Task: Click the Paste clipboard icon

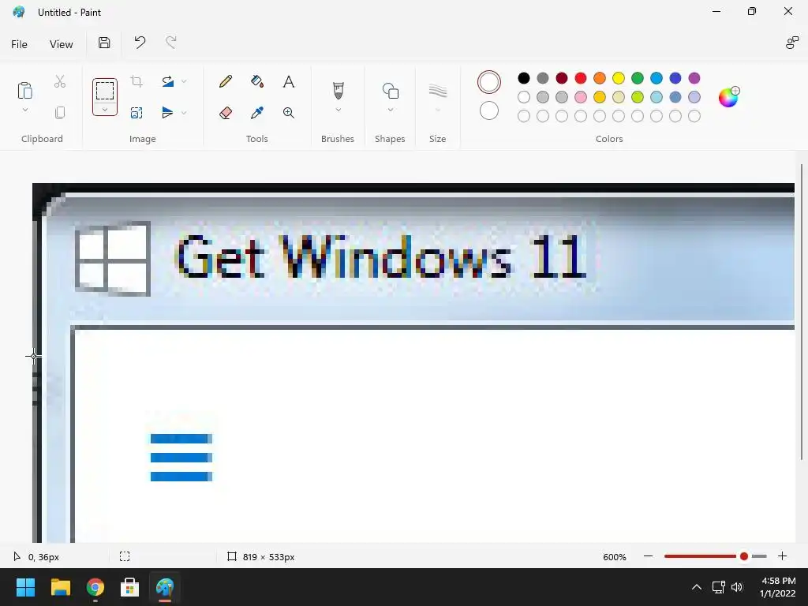Action: (24, 90)
